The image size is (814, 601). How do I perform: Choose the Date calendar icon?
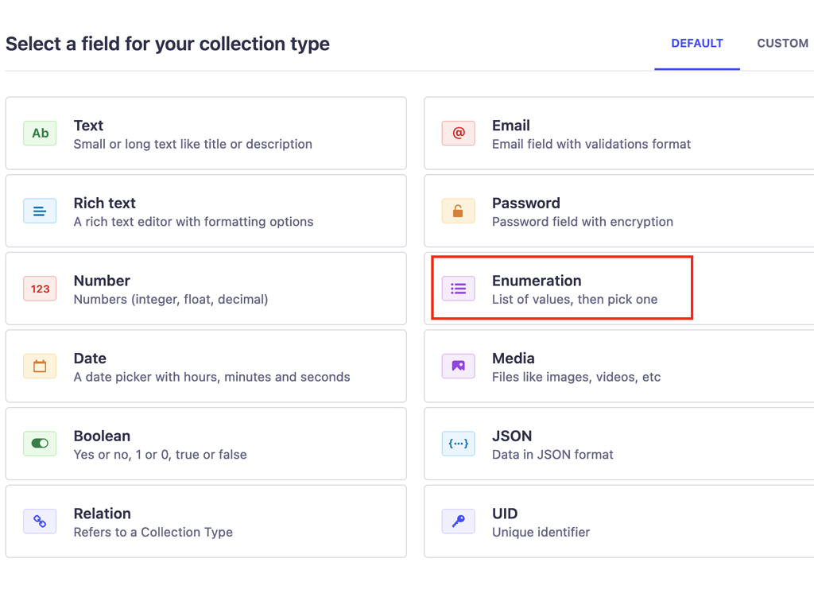tap(40, 366)
